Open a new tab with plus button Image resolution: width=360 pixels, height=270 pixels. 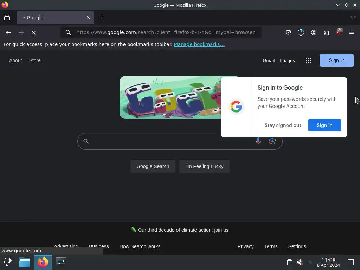(102, 18)
